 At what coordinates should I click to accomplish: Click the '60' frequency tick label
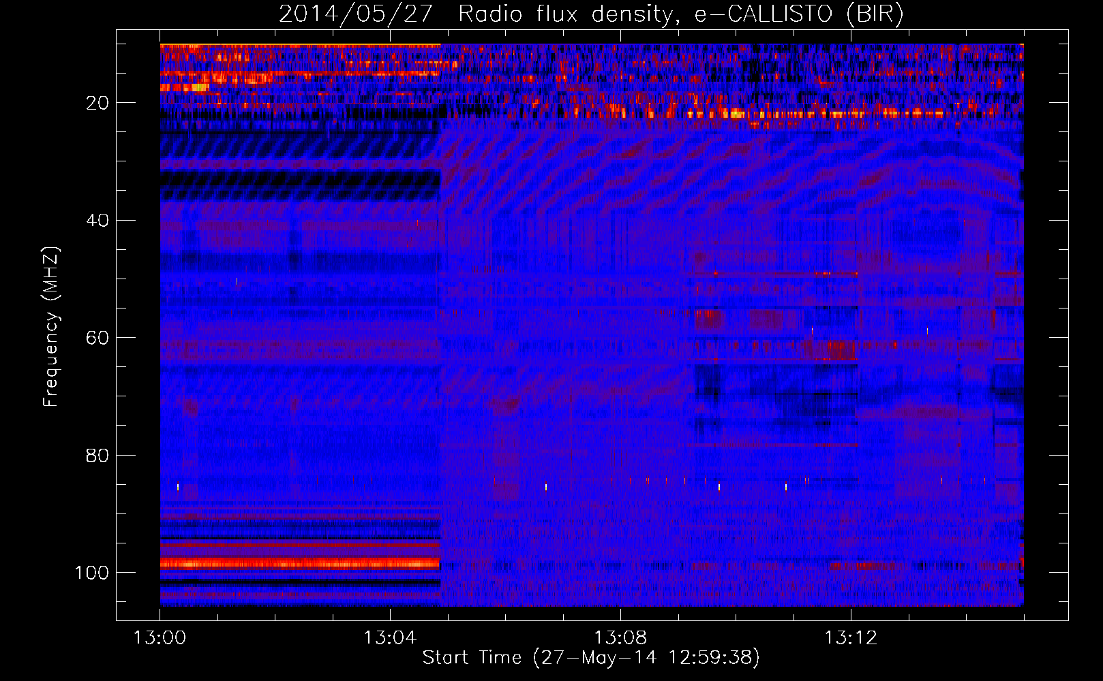coord(97,338)
